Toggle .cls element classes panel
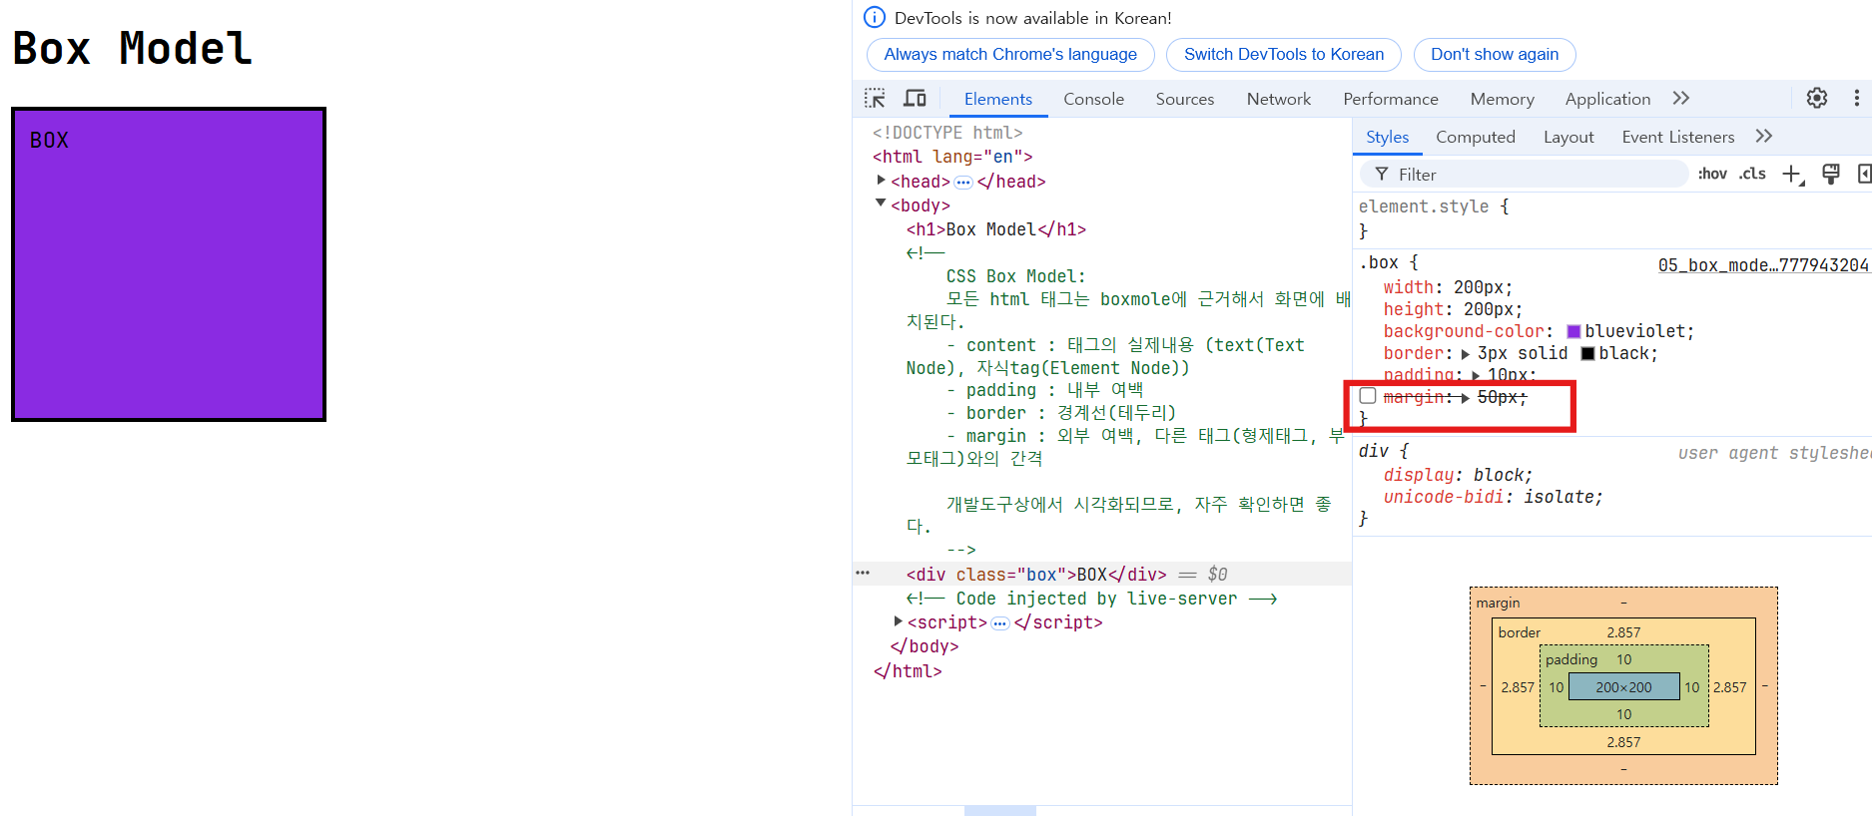This screenshot has width=1872, height=816. coord(1752,174)
